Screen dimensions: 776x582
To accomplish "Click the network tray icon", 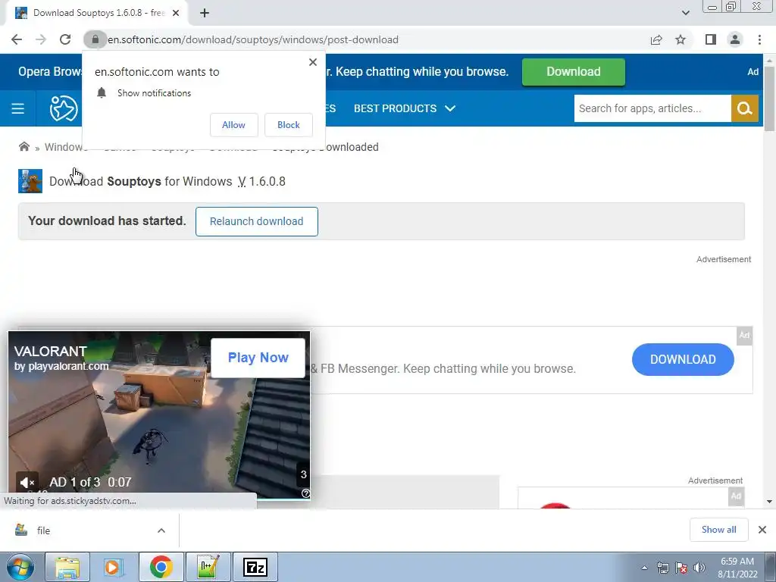I will [662, 568].
